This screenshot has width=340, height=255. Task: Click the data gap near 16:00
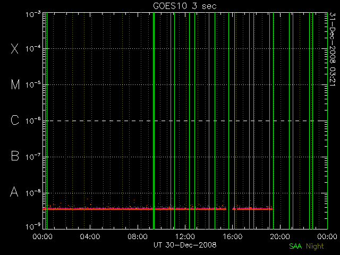(x=229, y=209)
